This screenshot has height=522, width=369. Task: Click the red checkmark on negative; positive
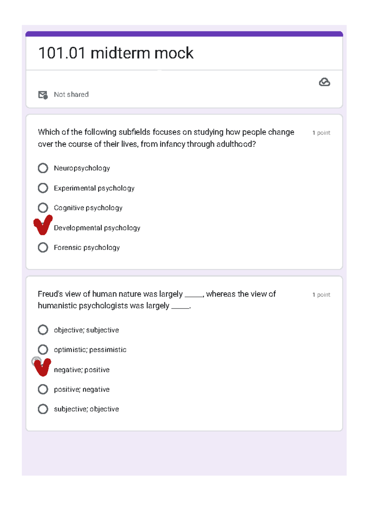click(42, 367)
